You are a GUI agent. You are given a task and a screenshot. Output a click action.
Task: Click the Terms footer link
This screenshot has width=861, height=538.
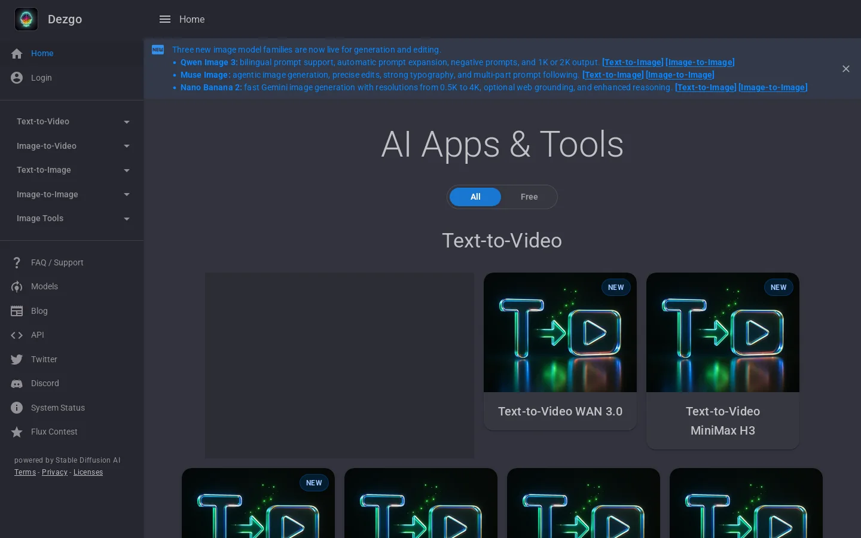(x=25, y=472)
